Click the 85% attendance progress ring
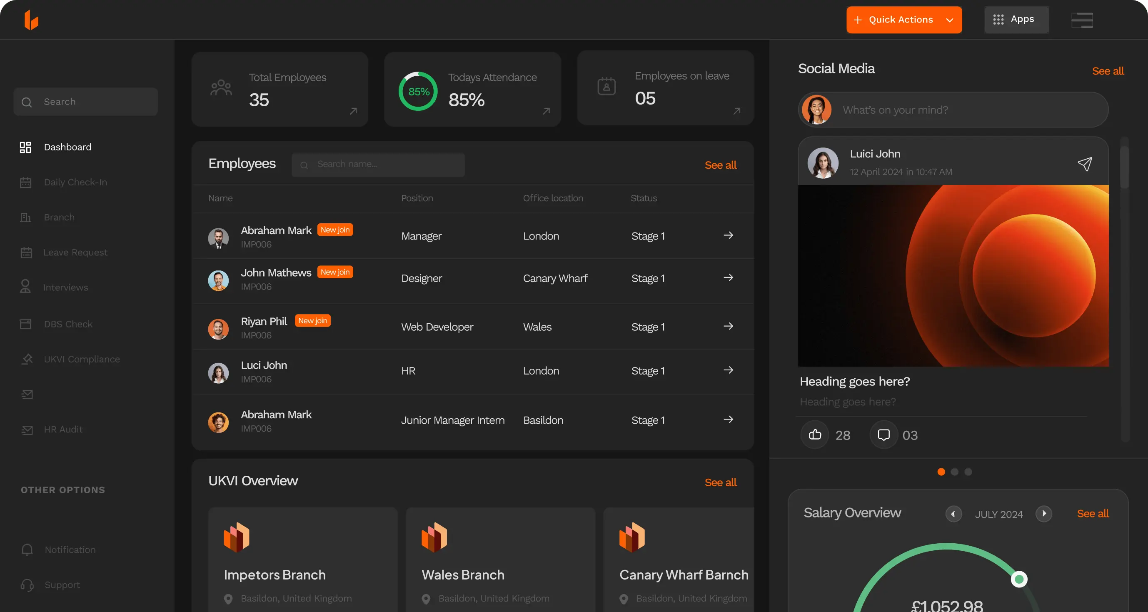 point(418,91)
